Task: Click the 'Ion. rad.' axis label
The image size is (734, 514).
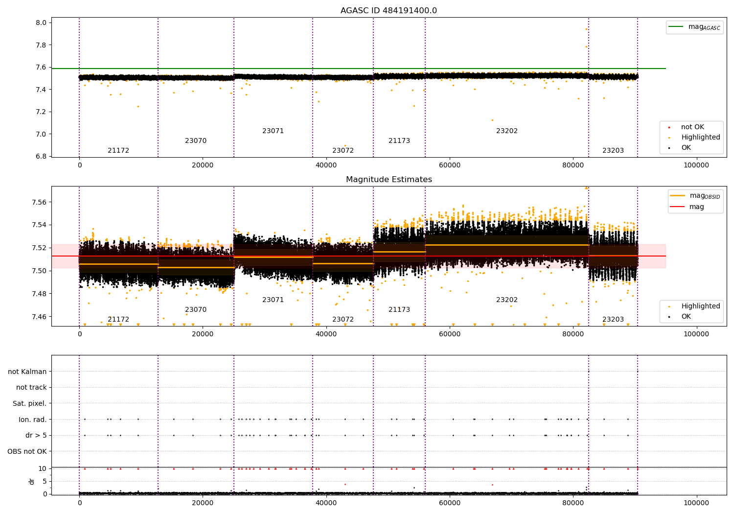Action: pos(33,420)
